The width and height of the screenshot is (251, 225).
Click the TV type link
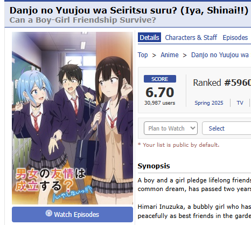click(x=240, y=103)
